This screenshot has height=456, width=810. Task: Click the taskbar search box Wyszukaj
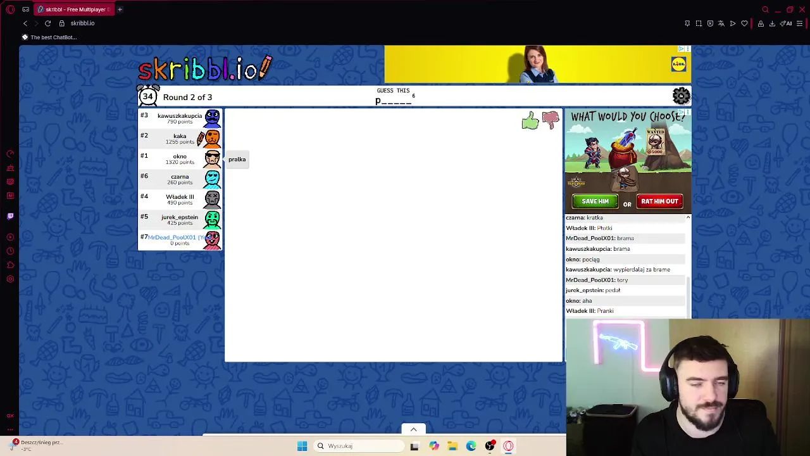click(x=359, y=446)
